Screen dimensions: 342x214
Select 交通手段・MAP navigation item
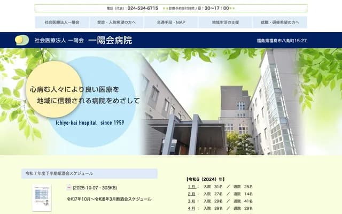[170, 22]
